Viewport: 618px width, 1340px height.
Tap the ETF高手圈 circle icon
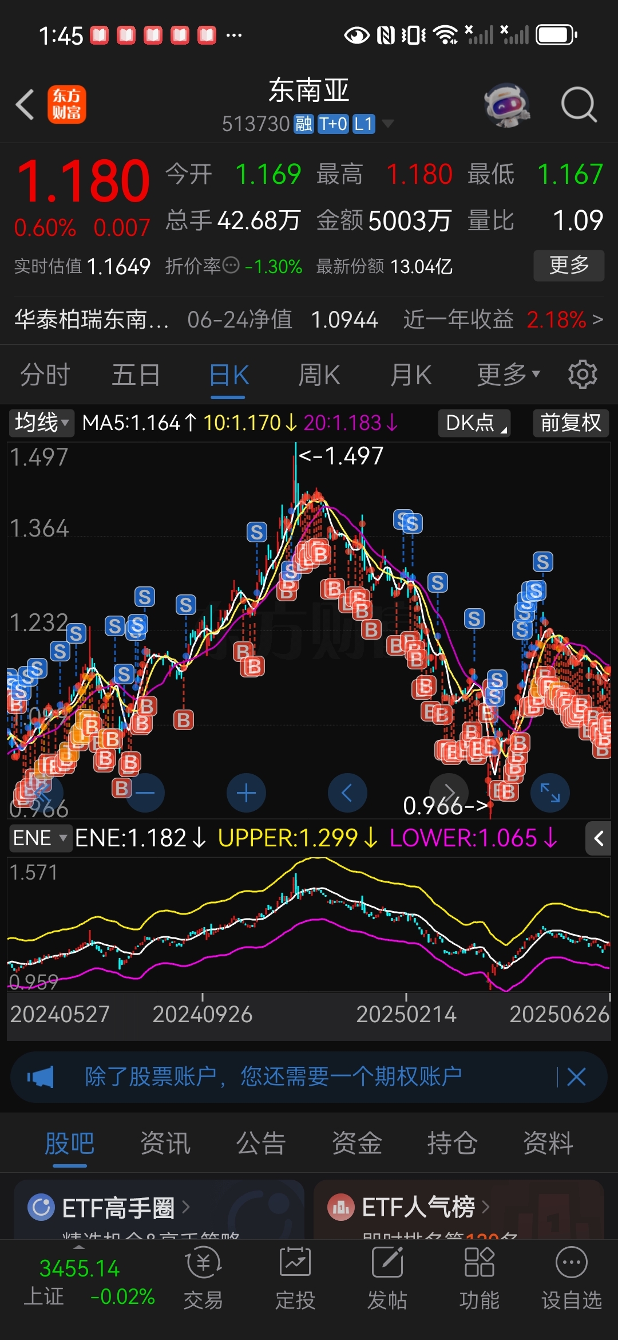point(41,1207)
